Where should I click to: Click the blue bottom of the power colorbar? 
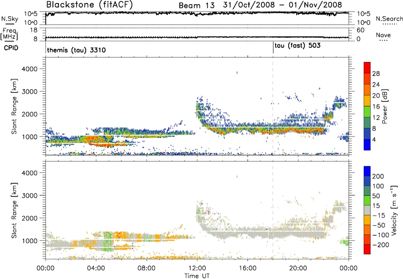point(367,145)
